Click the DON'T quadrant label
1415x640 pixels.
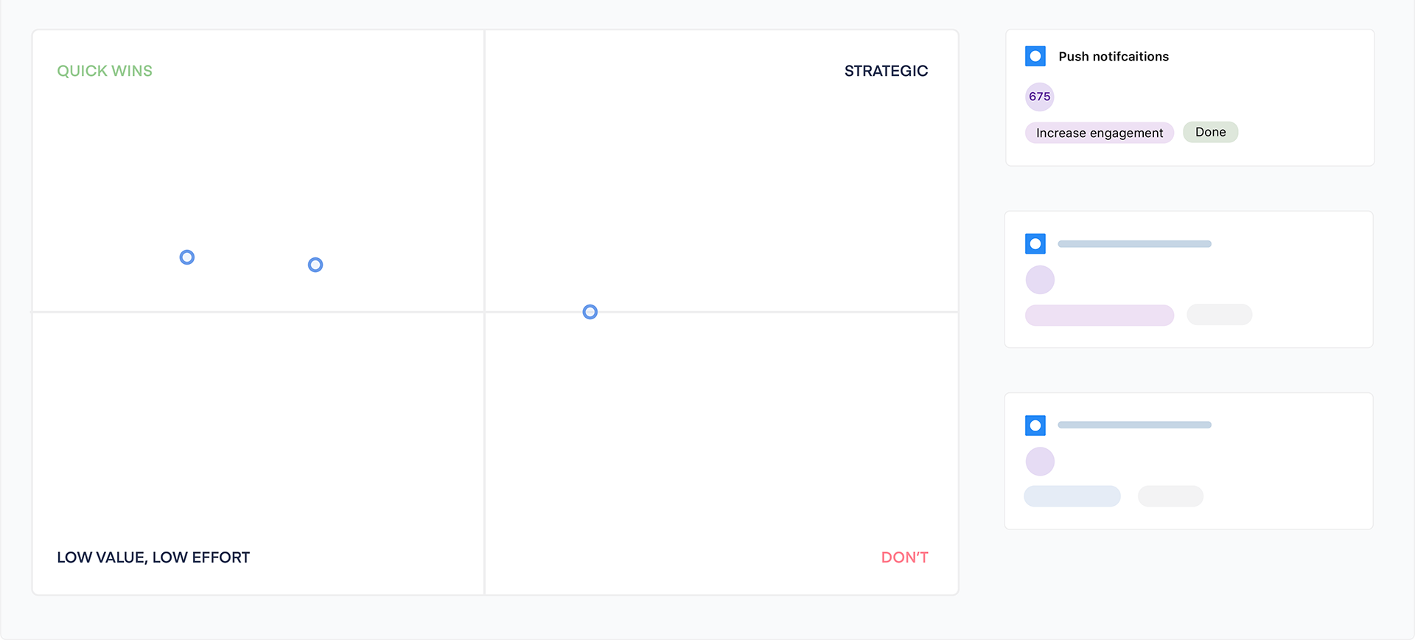pyautogui.click(x=904, y=557)
